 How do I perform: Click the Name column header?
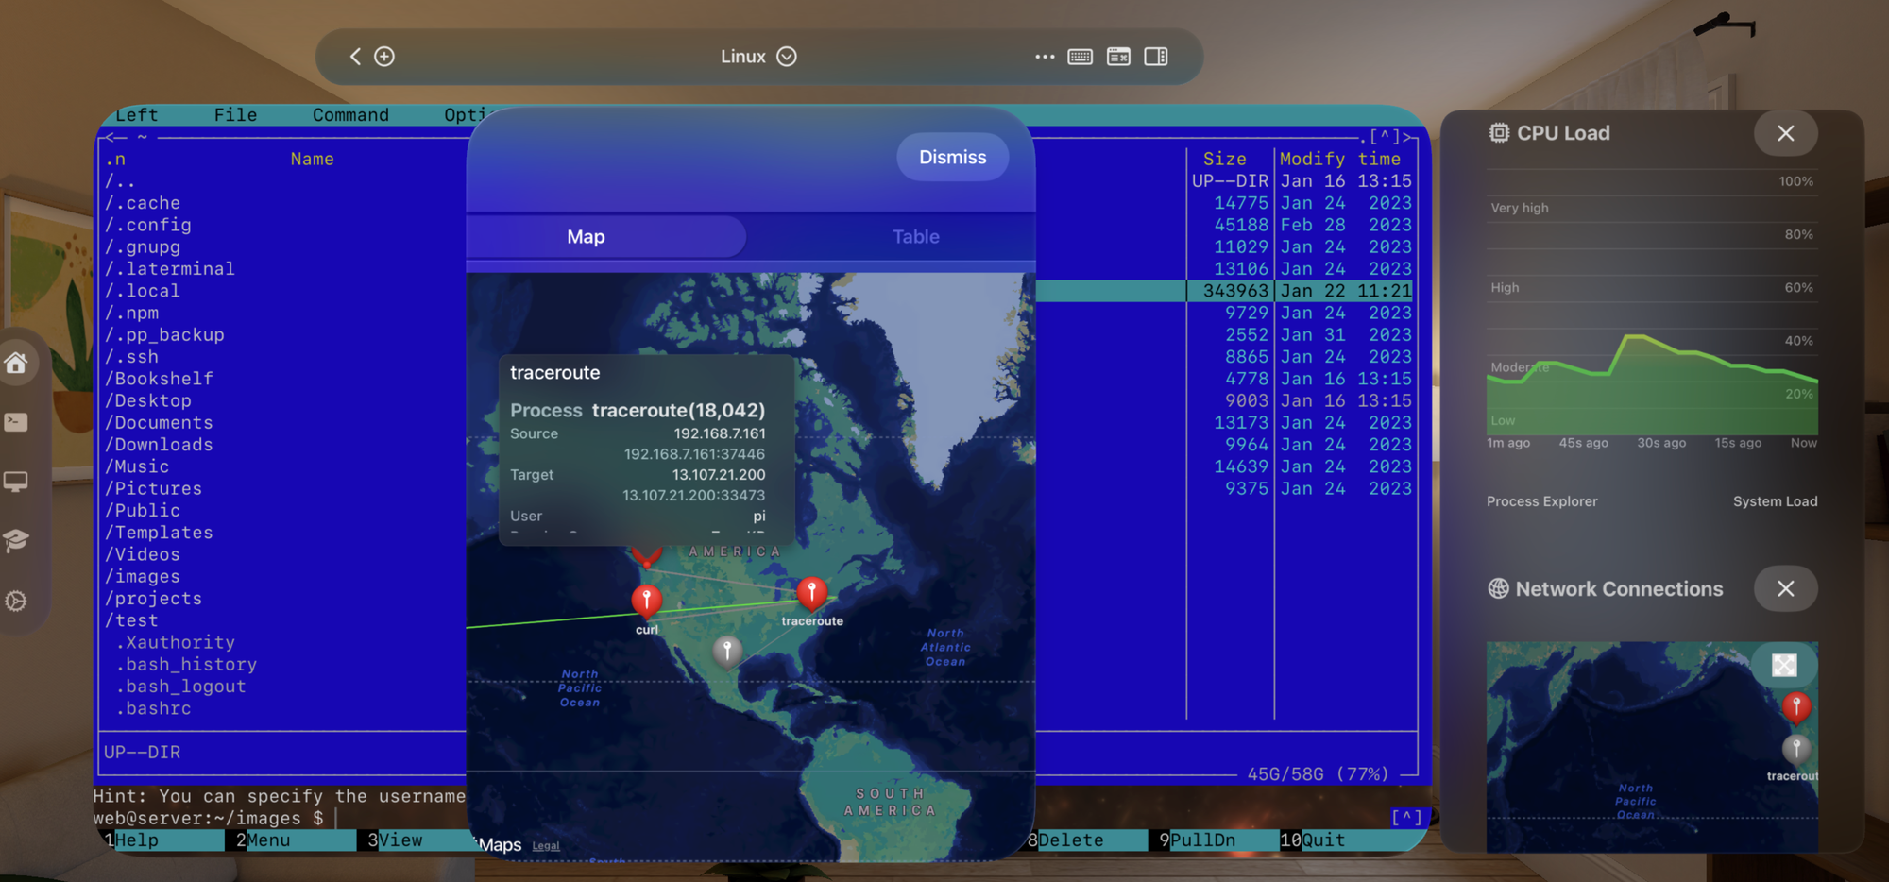tap(312, 160)
